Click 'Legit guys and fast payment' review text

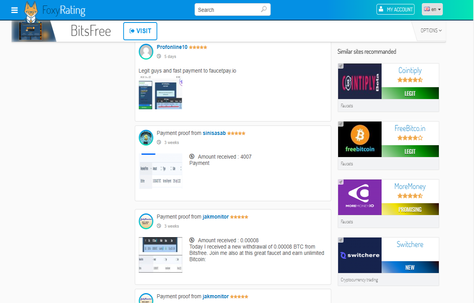tap(187, 71)
